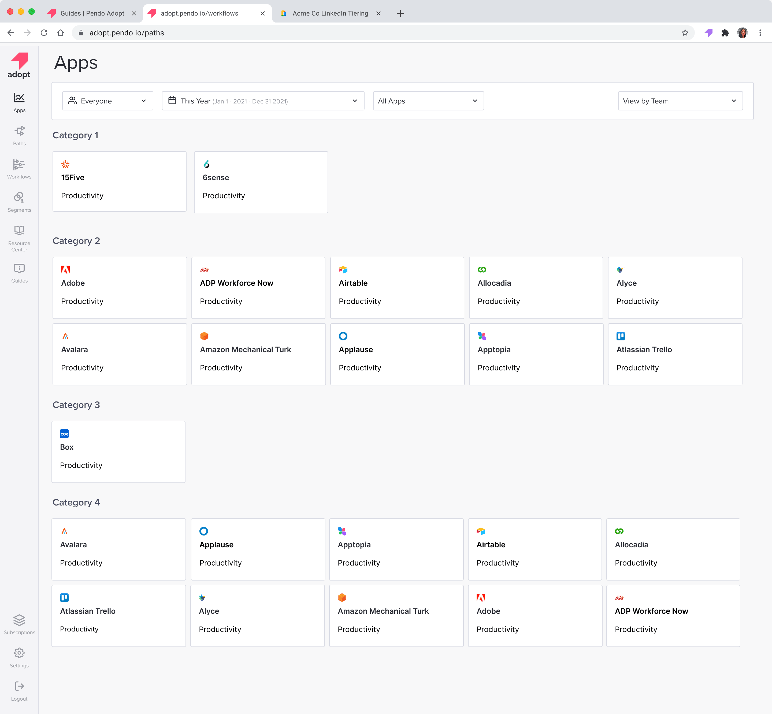Click the Airtable icon in Category 2

point(343,270)
